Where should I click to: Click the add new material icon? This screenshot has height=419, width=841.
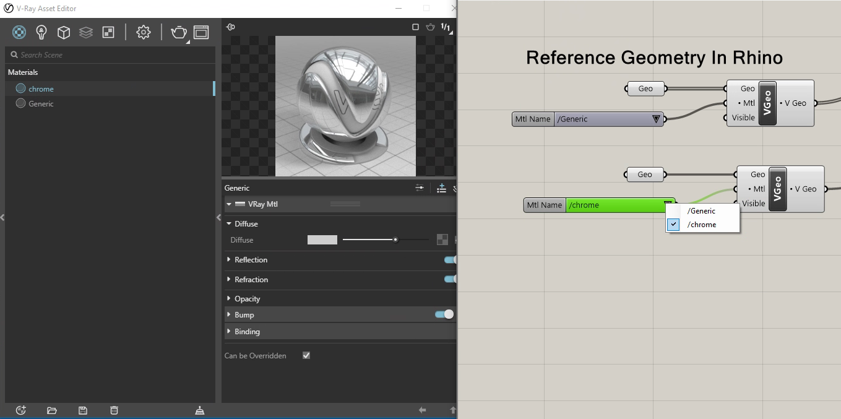[21, 410]
